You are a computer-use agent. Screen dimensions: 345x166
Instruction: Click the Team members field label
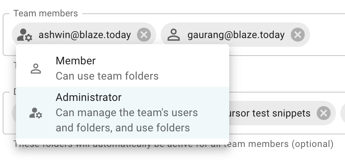[46, 13]
